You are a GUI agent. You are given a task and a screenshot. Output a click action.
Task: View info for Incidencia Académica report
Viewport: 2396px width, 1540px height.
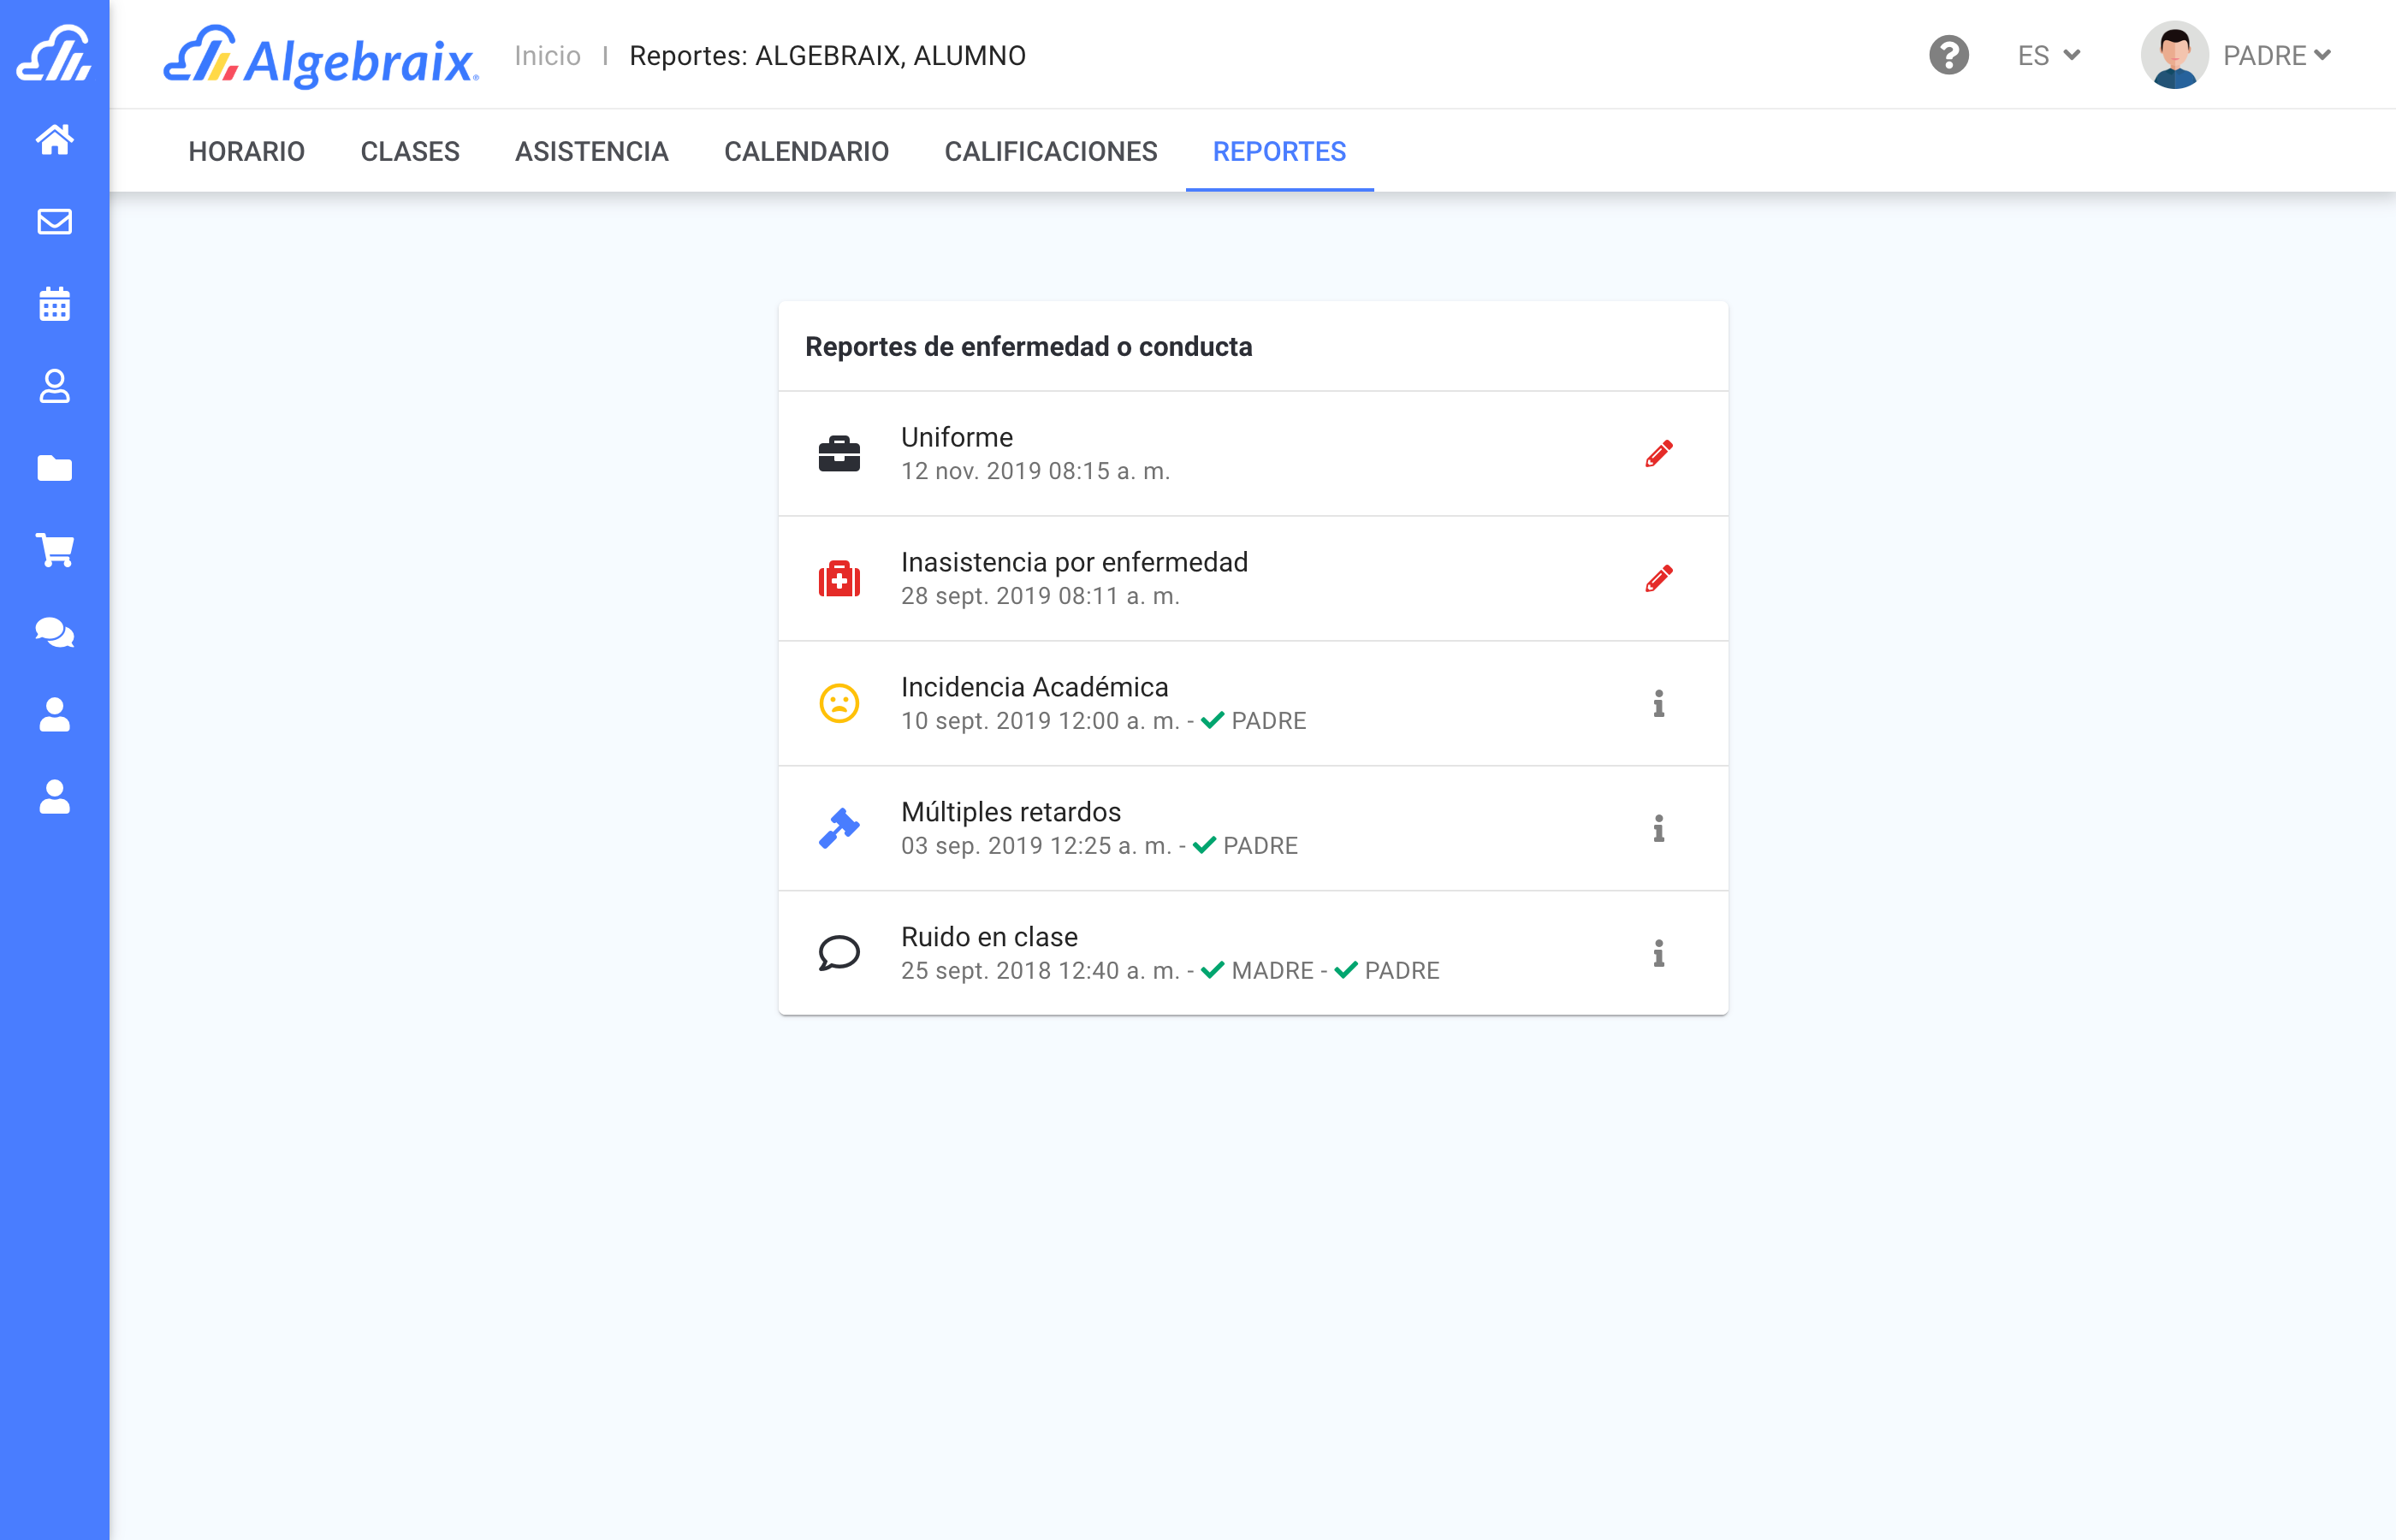[x=1658, y=704]
